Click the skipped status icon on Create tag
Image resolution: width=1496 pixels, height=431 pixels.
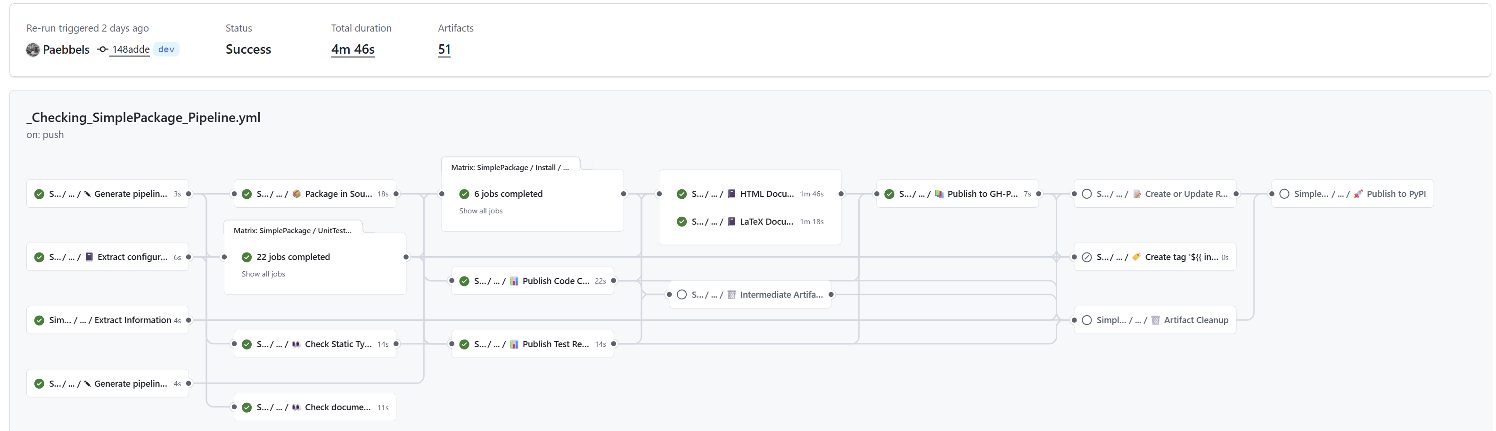pos(1086,257)
